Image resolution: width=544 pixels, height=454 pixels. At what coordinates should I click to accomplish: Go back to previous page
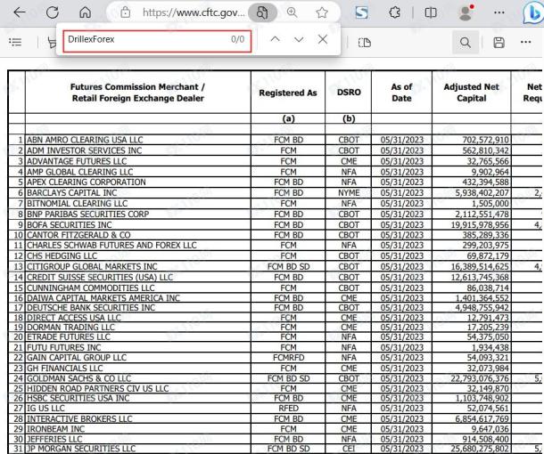click(x=20, y=12)
